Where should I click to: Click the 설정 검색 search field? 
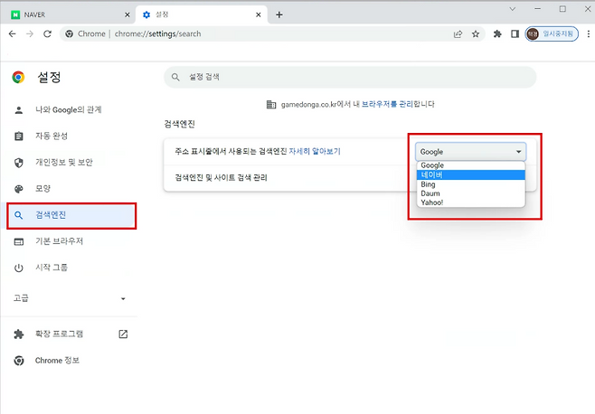tap(350, 77)
